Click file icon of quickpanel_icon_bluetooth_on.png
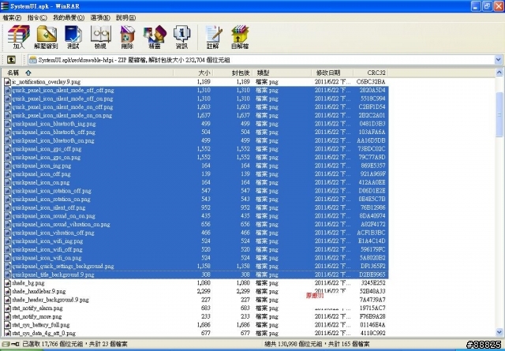Viewport: 505px width, 351px height. pyautogui.click(x=8, y=140)
